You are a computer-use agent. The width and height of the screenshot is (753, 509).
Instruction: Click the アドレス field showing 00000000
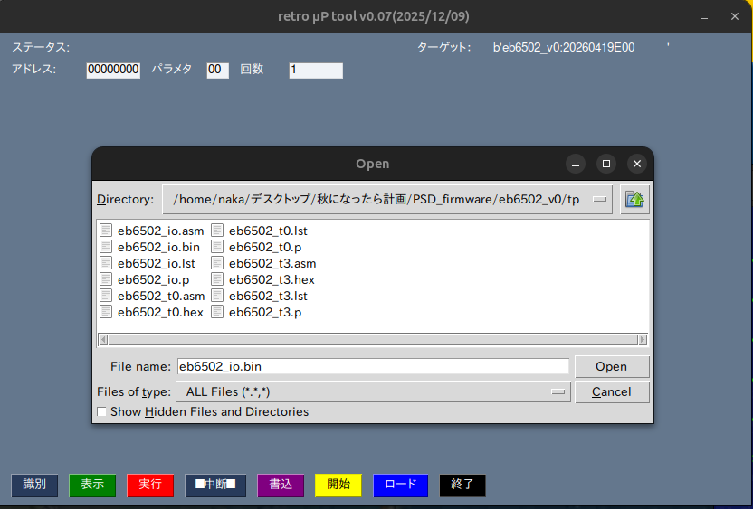(113, 70)
